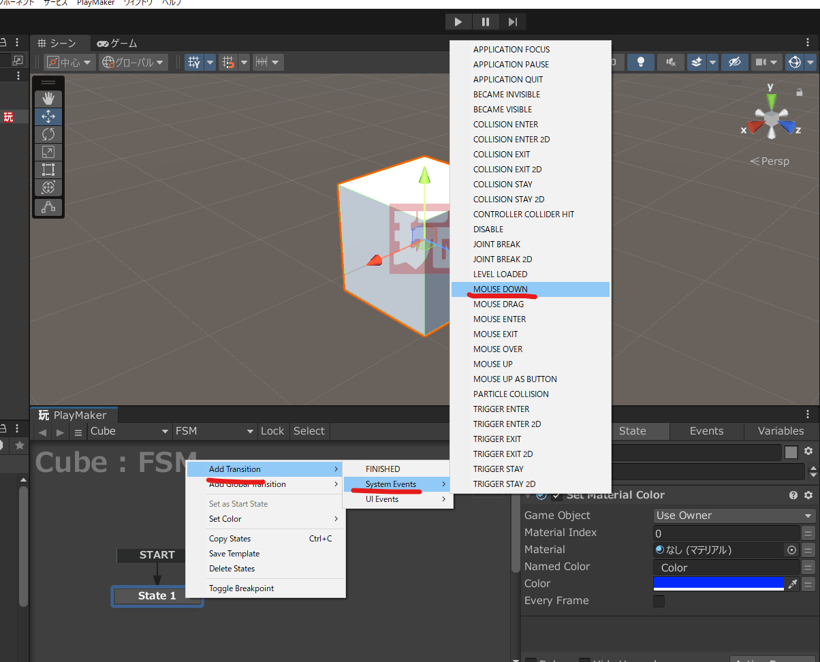Click the red X axis of orientation gizmo
Image resolution: width=820 pixels, height=662 pixels.
tap(754, 127)
